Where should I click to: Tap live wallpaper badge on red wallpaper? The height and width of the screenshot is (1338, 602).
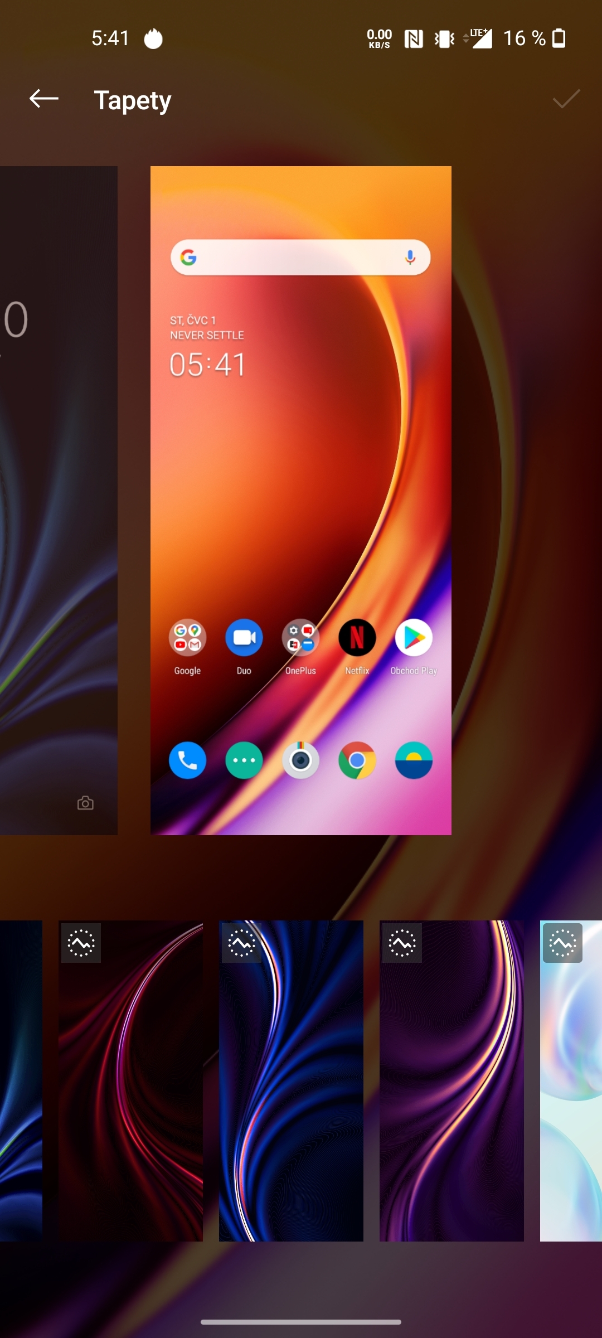point(81,943)
